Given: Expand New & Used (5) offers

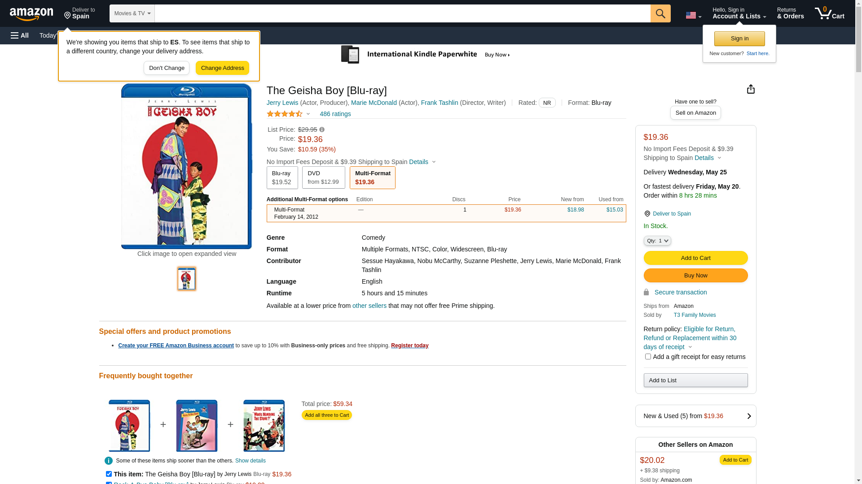Looking at the screenshot, I should (695, 416).
